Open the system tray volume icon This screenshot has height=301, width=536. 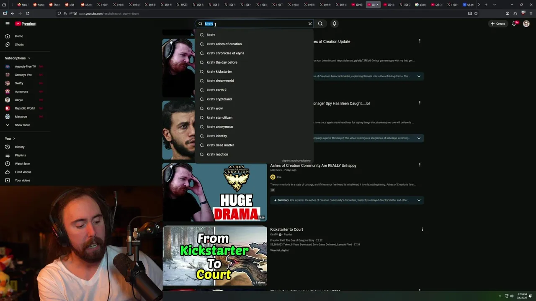coord(512,296)
